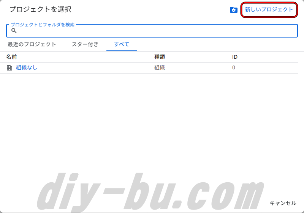Click the ID column header
The image size is (304, 213).
tap(235, 57)
